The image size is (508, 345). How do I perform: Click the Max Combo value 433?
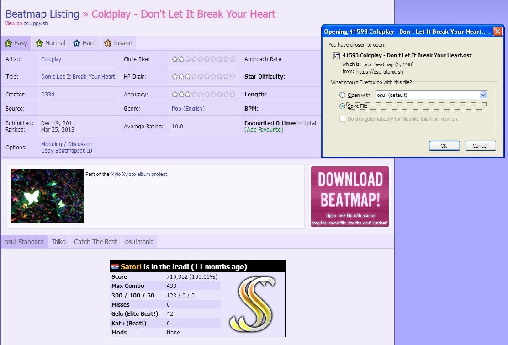coord(171,286)
